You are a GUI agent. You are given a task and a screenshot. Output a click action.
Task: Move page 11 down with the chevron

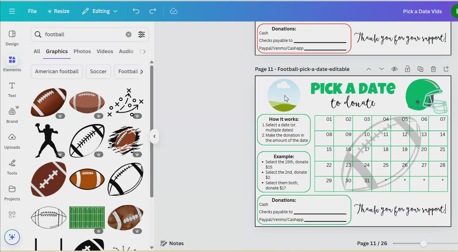pos(381,69)
